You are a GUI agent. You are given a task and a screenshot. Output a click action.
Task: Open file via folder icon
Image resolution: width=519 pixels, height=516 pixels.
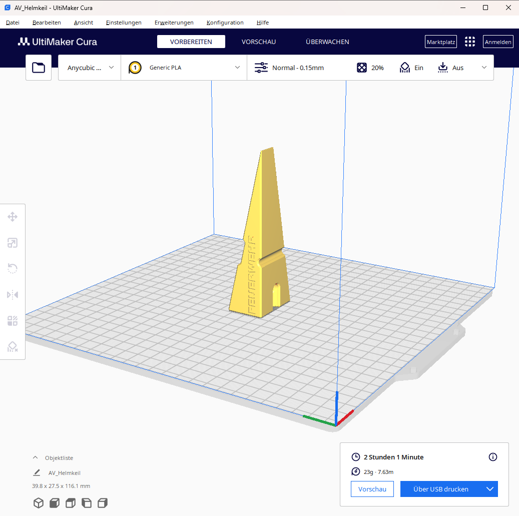[x=39, y=68]
